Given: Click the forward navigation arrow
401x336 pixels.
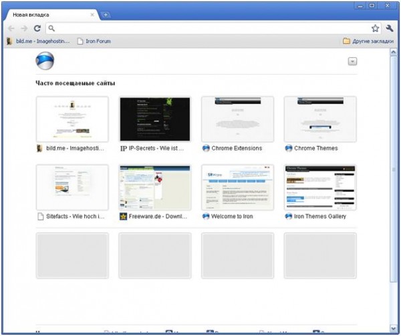Looking at the screenshot, I should click(x=24, y=28).
